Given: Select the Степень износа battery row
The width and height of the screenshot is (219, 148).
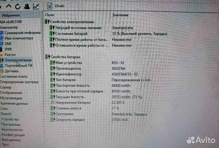Looking at the screenshot, I should 68,108.
